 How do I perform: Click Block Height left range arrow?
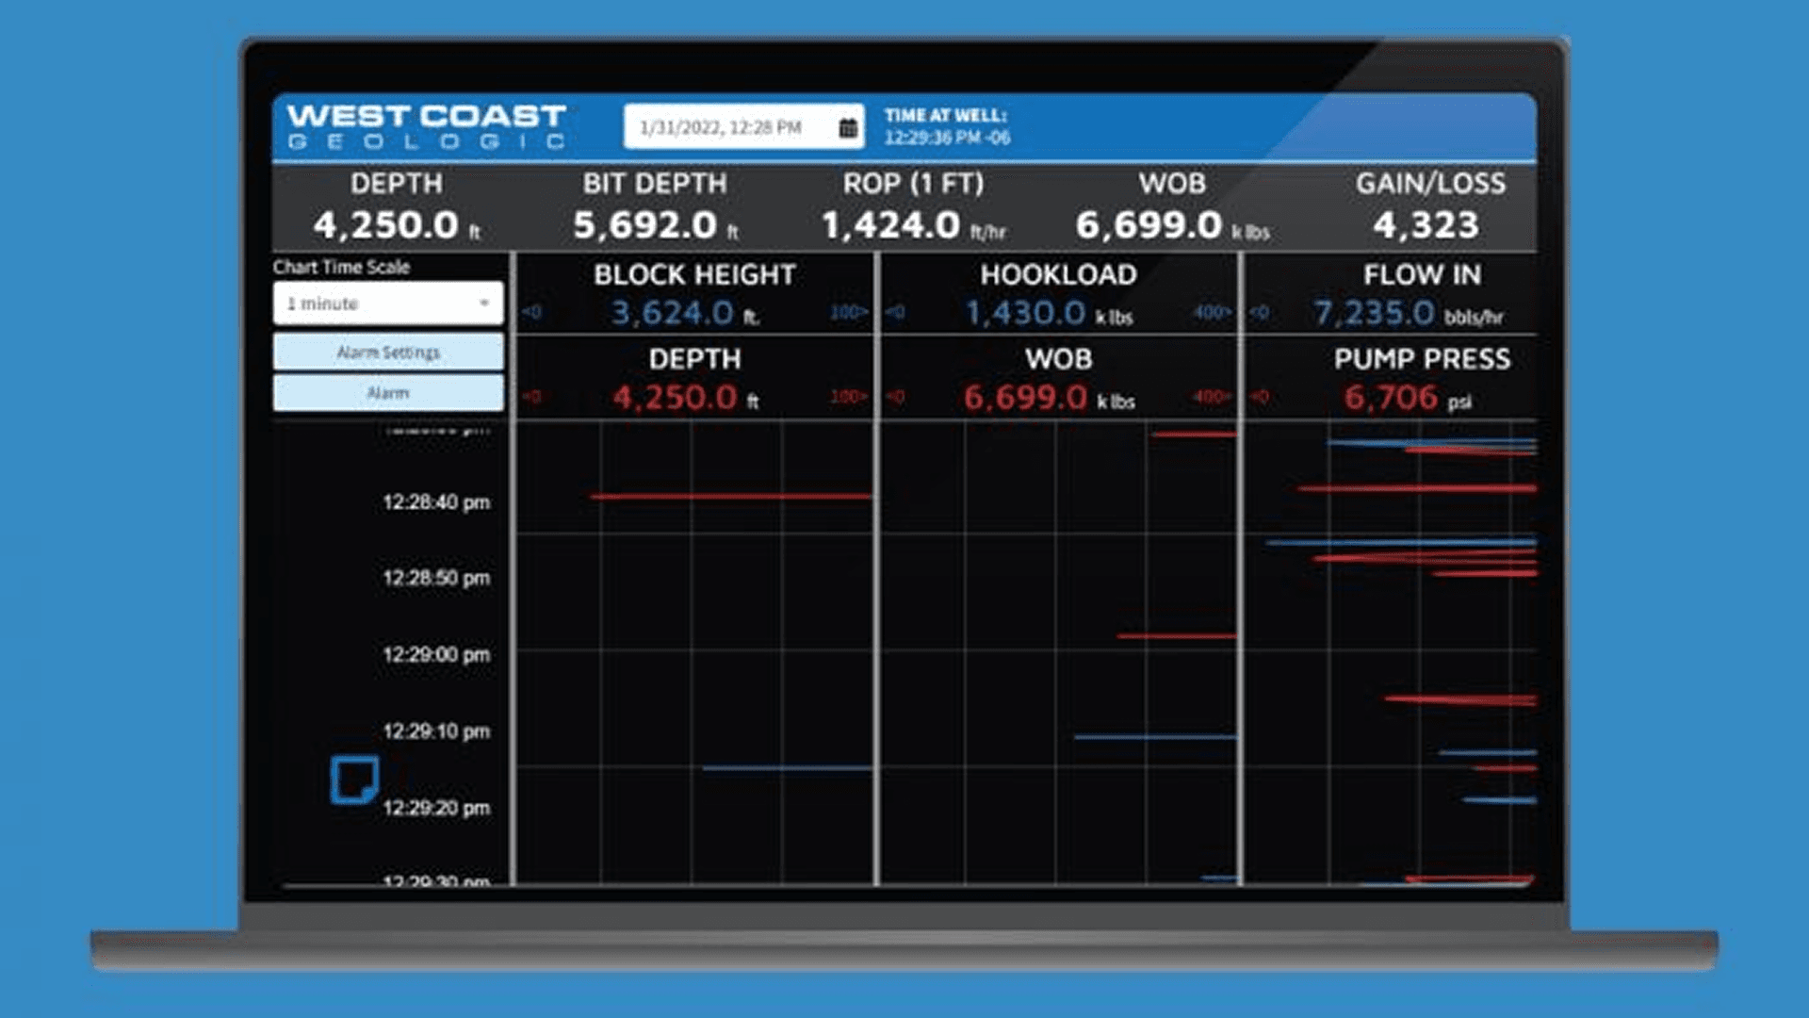[x=532, y=312]
